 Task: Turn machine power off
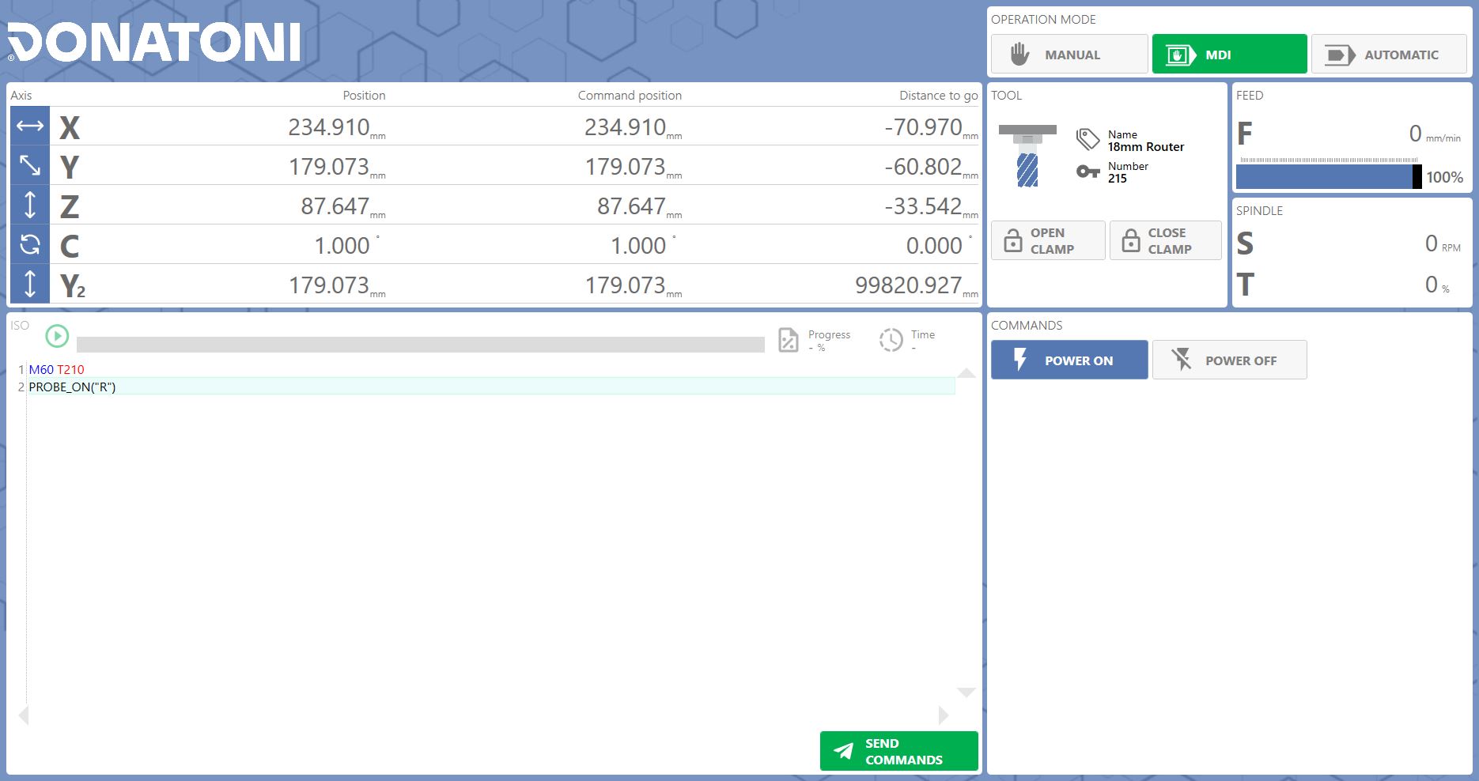[1229, 360]
